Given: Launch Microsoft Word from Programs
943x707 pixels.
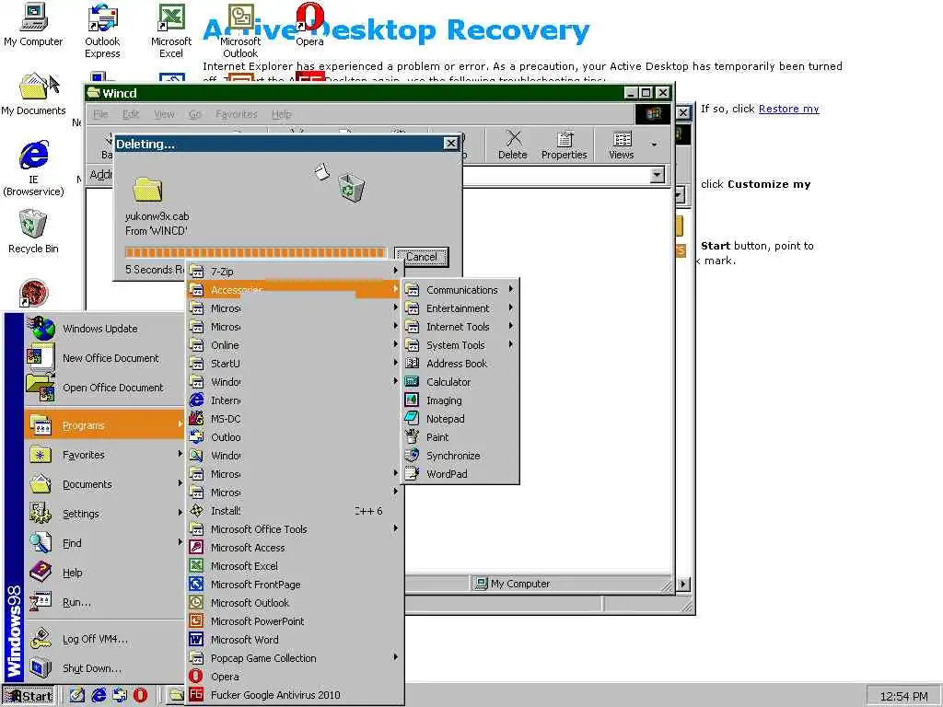Looking at the screenshot, I should pos(294,640).
